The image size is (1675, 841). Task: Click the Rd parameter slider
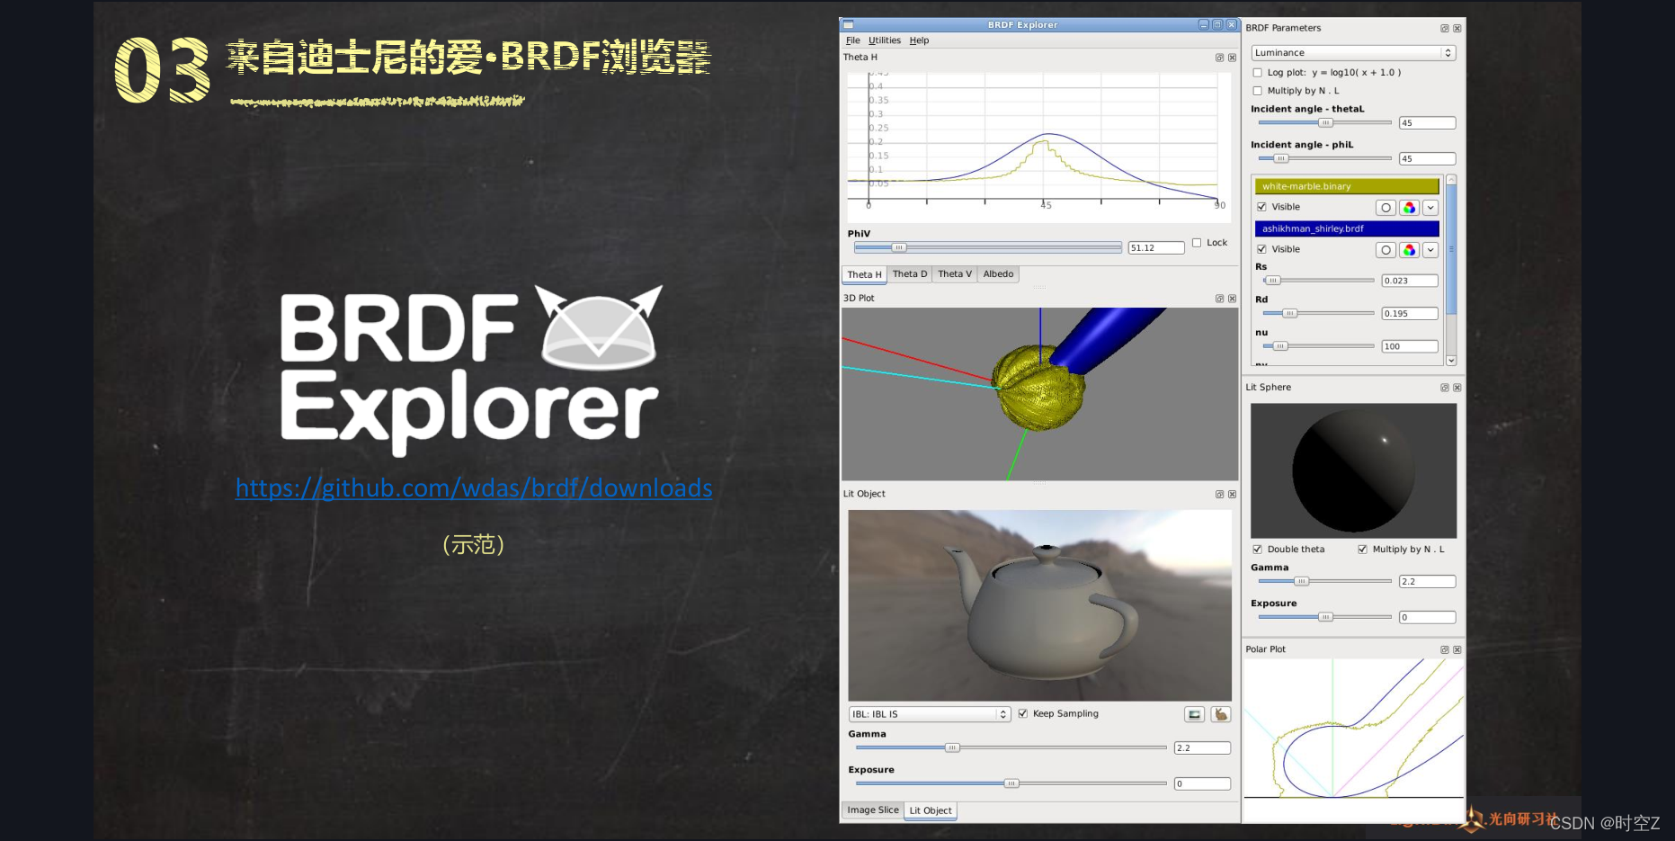coord(1319,313)
